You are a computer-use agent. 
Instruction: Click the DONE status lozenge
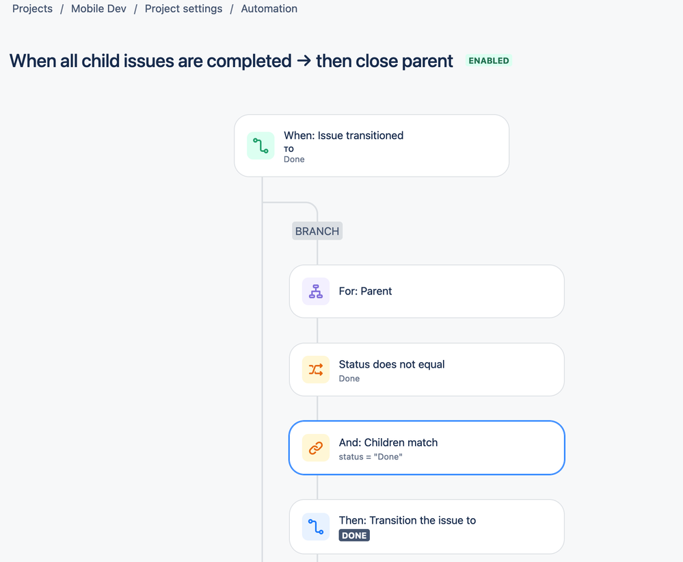tap(354, 535)
